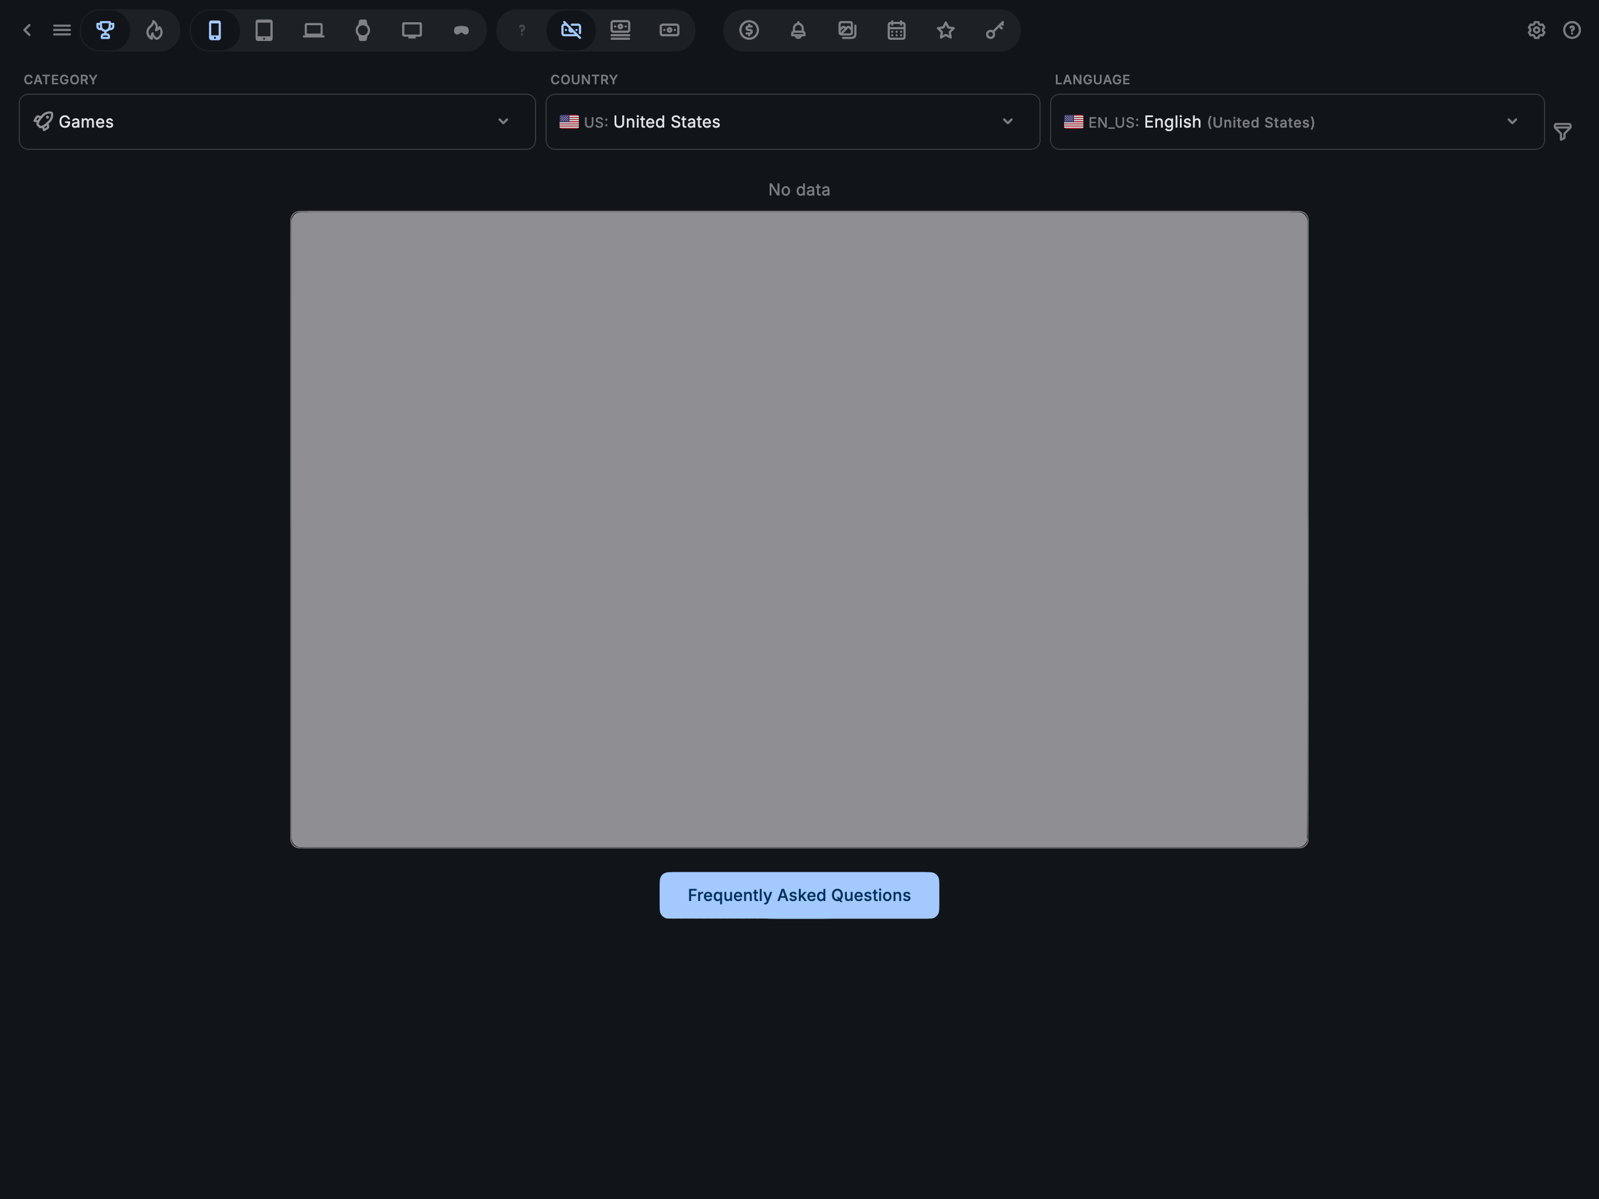1599x1199 pixels.
Task: Select the iPad device icon
Action: 265,30
